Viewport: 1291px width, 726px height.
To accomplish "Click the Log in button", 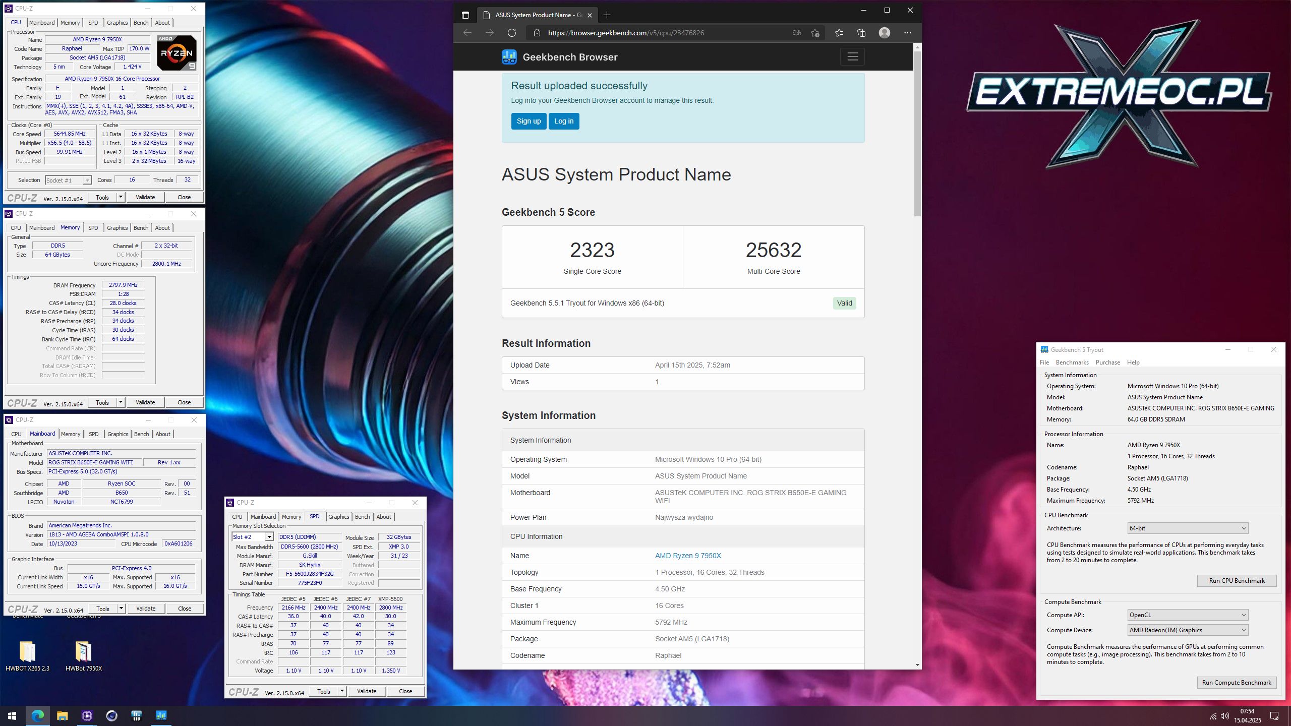I will 564,121.
